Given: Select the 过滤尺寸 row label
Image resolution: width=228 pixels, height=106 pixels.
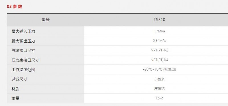Looking at the screenshot, I should 19,79.
